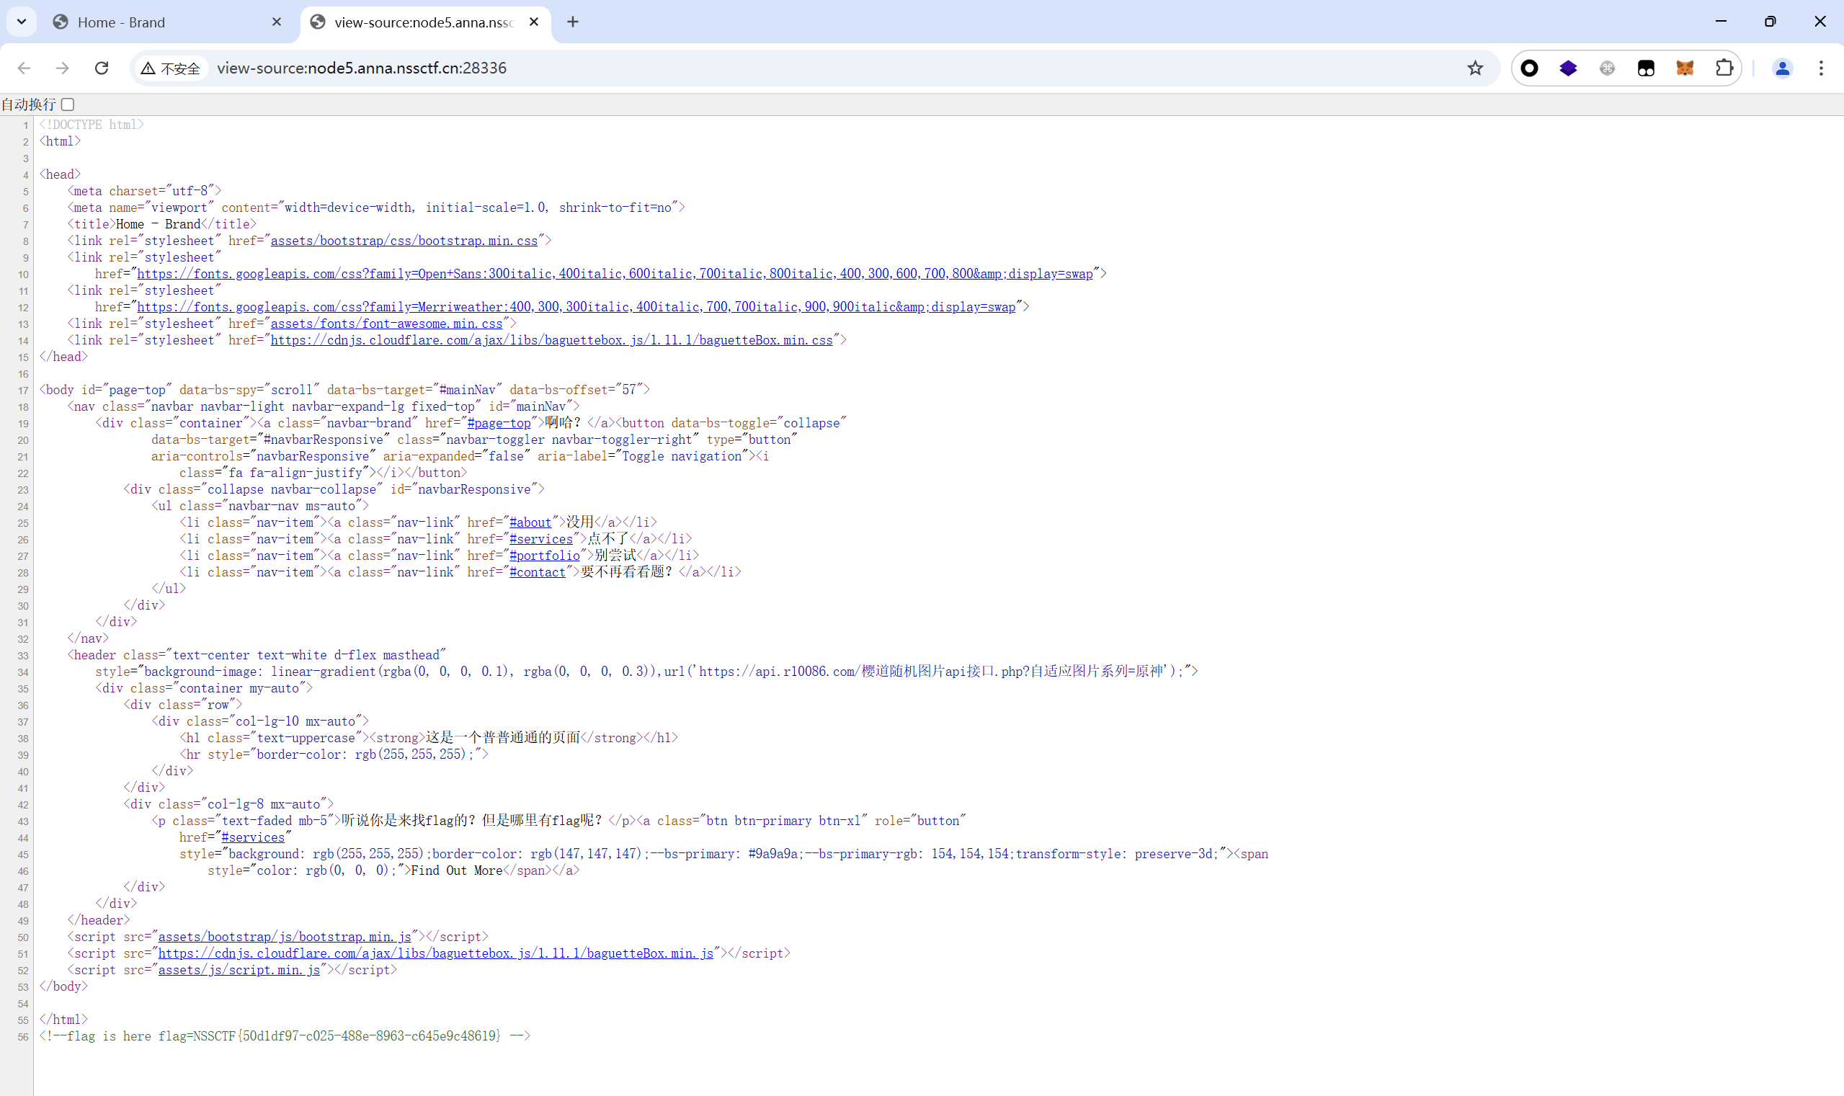Viewport: 1844px width, 1096px height.
Task: Restore down the Chrome window
Action: pyautogui.click(x=1770, y=22)
